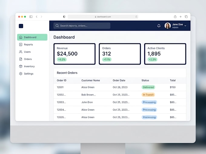This screenshot has width=206, height=154.
Task: Click the Inventory box icon
Action: 21,66
